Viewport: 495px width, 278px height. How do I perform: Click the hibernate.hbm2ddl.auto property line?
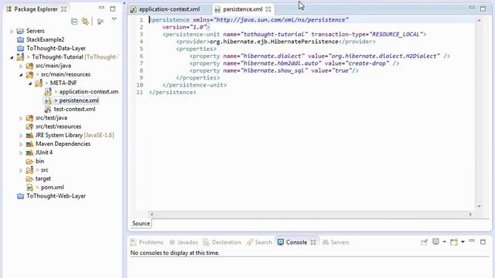pos(294,63)
